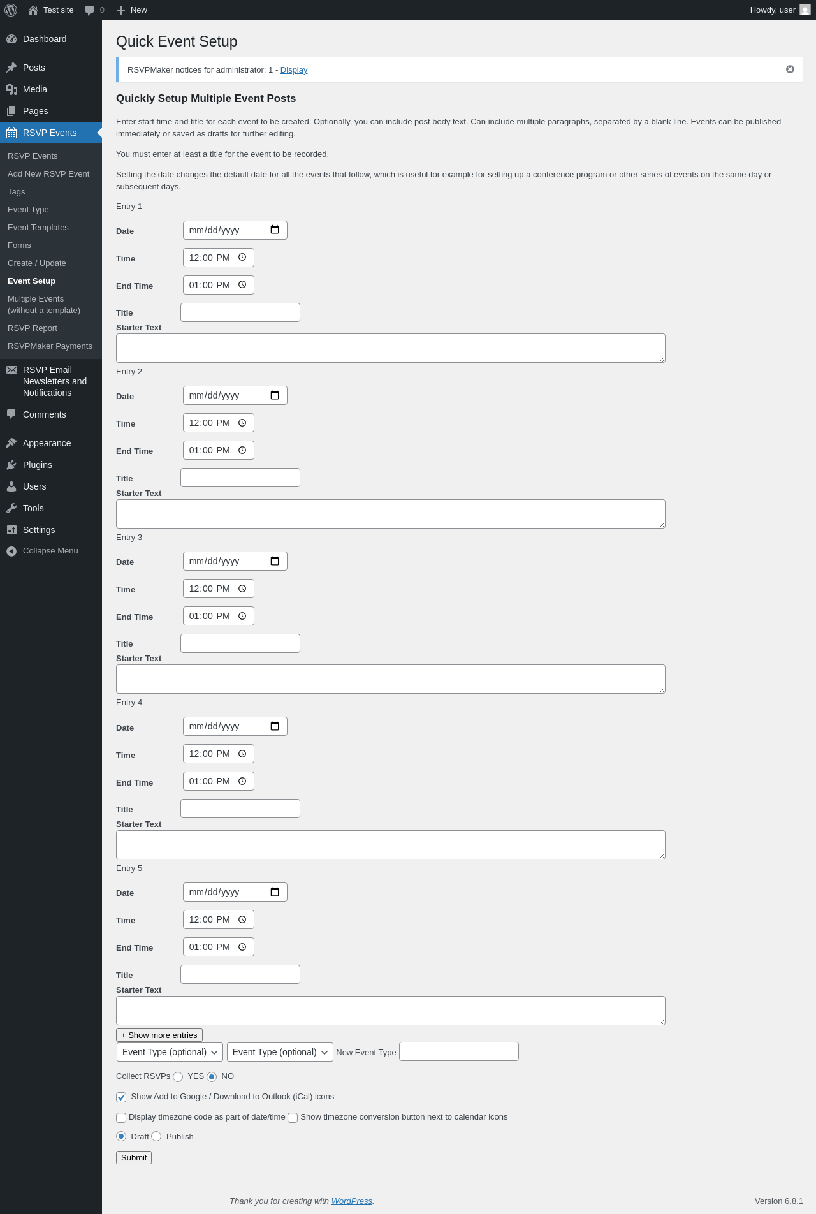Viewport: 816px width, 1214px height.
Task: Open clock picker icon for Entry 3 End Time
Action: pyautogui.click(x=242, y=616)
